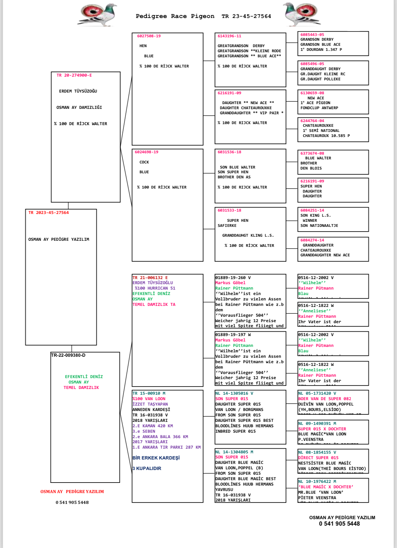Click red 'OSMAN AY PEDİGRE YAZILIM' footer text
The height and width of the screenshot is (548, 397).
pyautogui.click(x=72, y=492)
